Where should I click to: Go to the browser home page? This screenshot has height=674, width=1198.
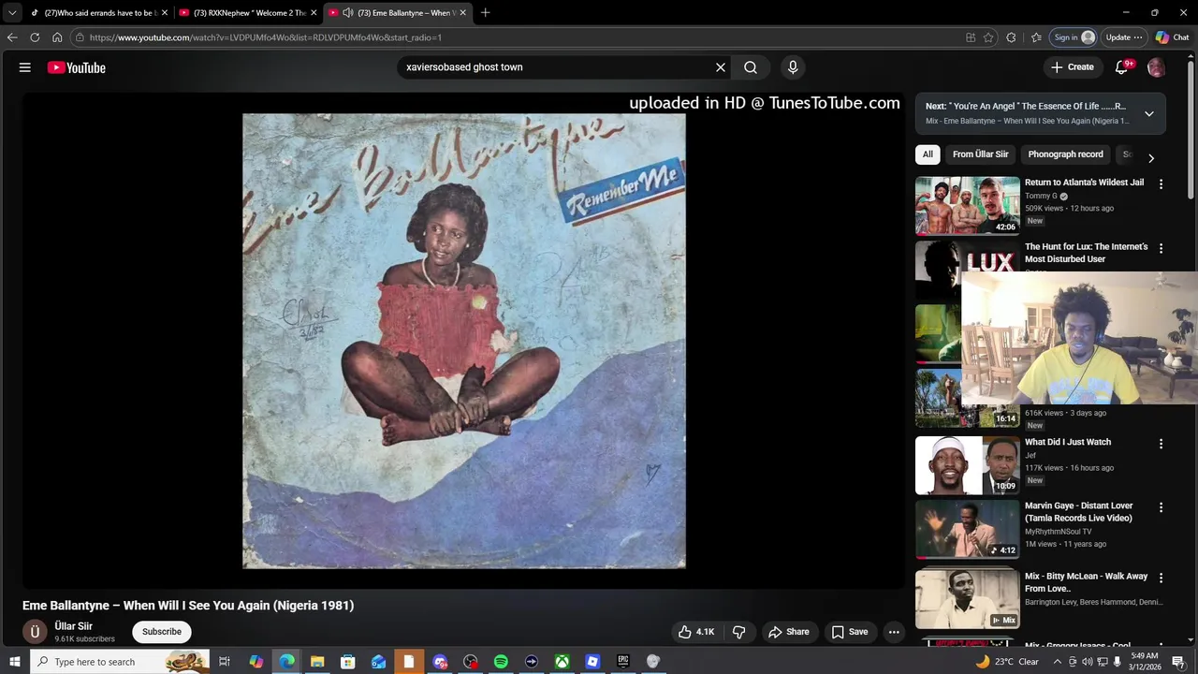coord(57,37)
